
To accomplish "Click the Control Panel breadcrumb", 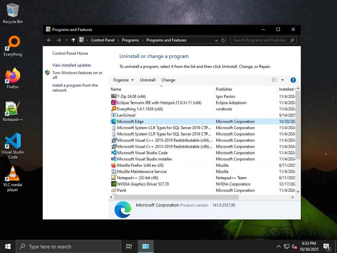I will pyautogui.click(x=103, y=40).
